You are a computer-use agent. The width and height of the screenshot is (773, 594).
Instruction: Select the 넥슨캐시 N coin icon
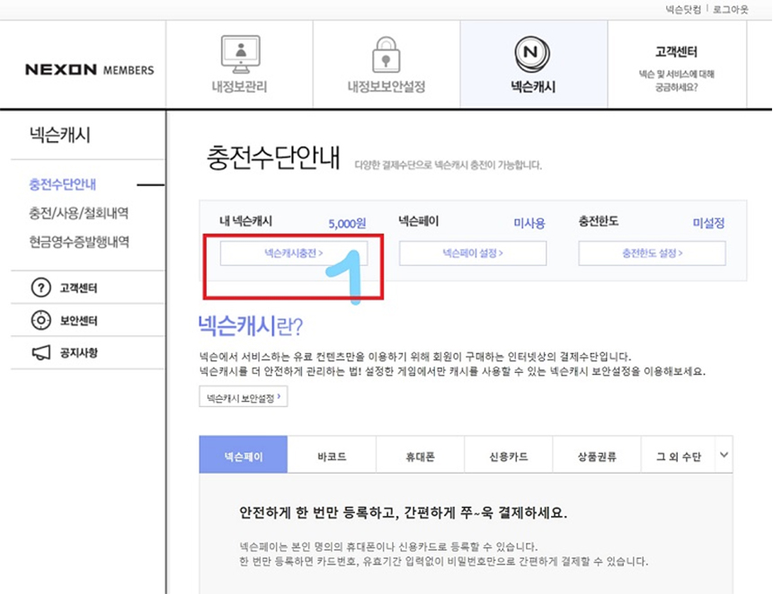point(532,53)
